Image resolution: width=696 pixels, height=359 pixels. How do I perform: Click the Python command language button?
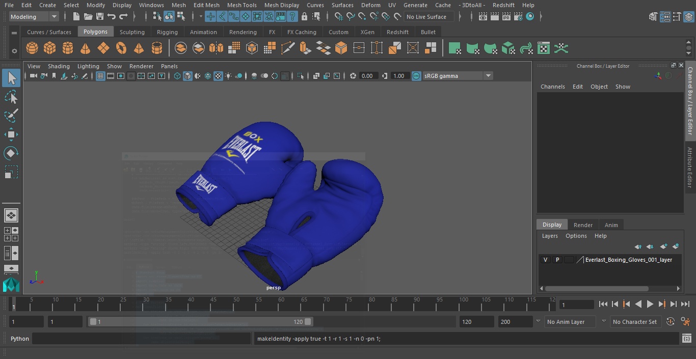click(x=20, y=339)
